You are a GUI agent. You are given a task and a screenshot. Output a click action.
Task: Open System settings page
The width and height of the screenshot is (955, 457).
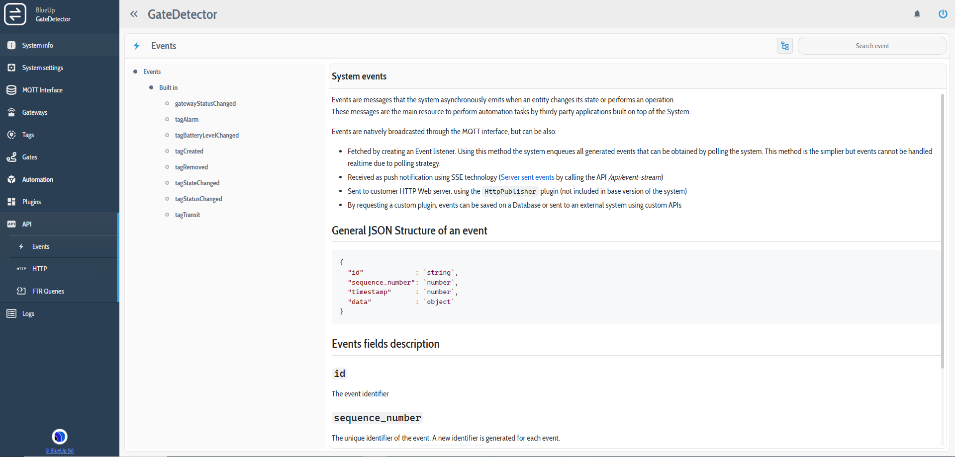click(x=42, y=68)
